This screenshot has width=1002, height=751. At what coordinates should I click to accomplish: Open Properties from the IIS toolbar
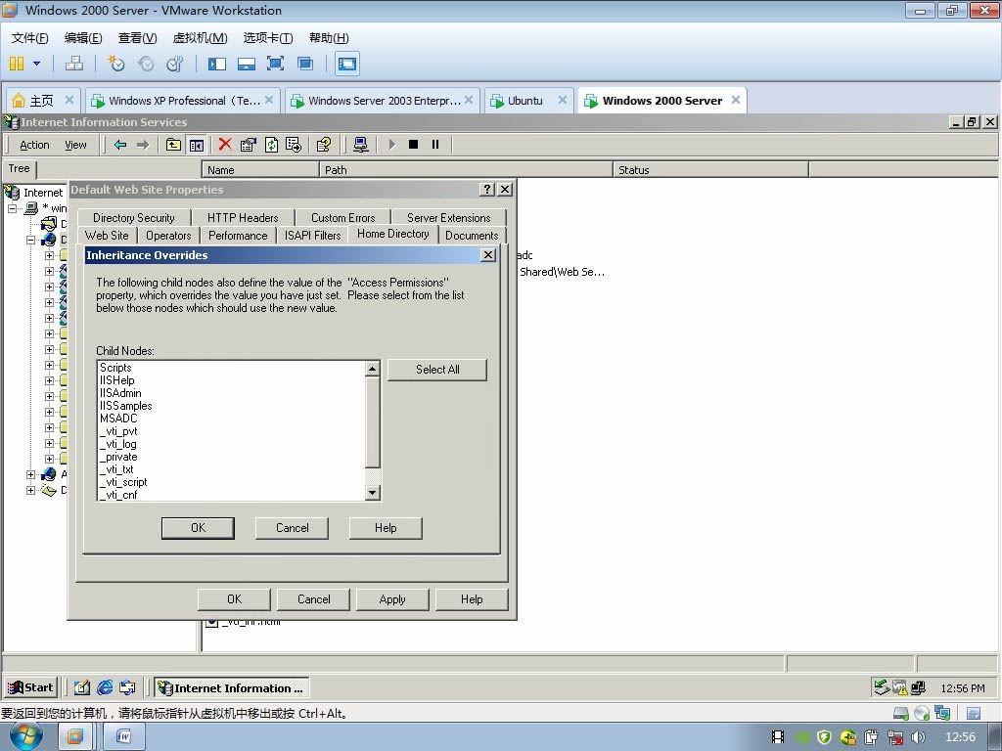pos(248,145)
